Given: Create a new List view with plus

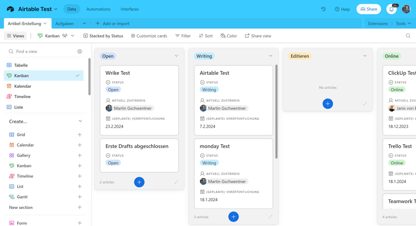Looking at the screenshot, I should tap(80, 187).
